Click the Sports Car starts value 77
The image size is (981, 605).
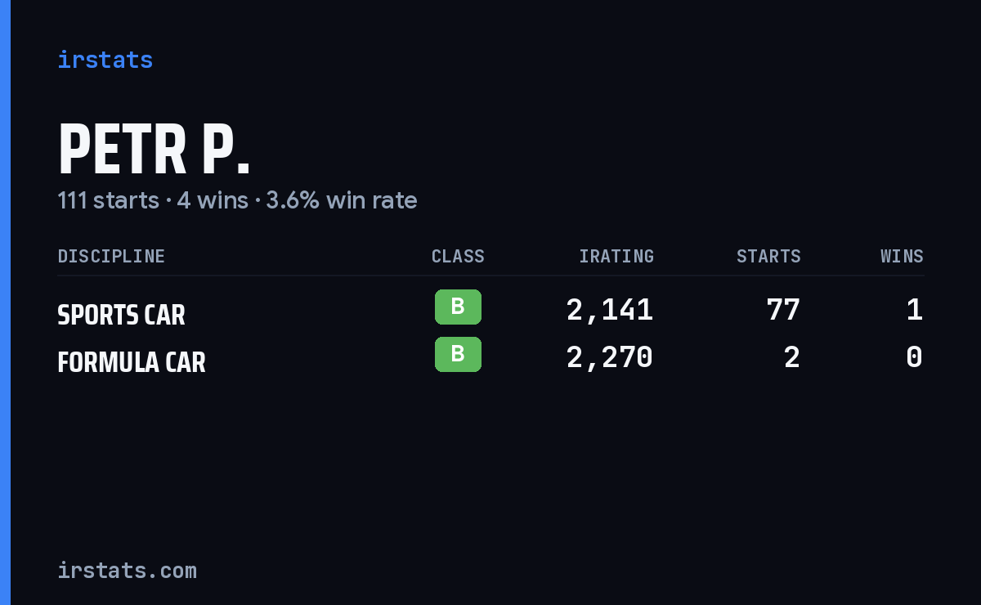coord(783,310)
